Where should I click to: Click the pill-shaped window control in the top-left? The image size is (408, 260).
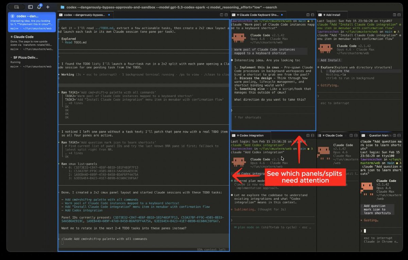coord(16,7)
